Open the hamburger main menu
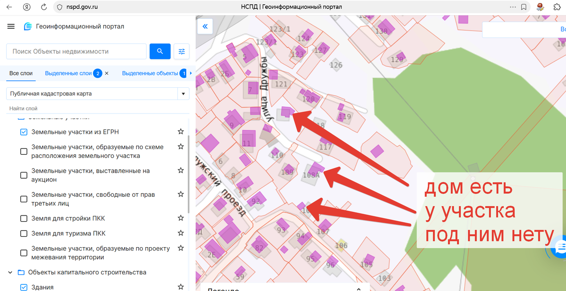The width and height of the screenshot is (566, 291). pos(11,26)
